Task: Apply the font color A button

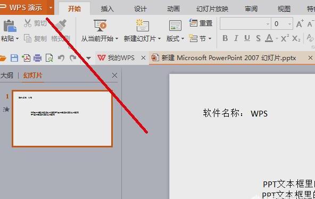Action: (269, 38)
